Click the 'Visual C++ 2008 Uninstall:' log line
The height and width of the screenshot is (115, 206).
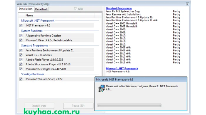(122, 27)
